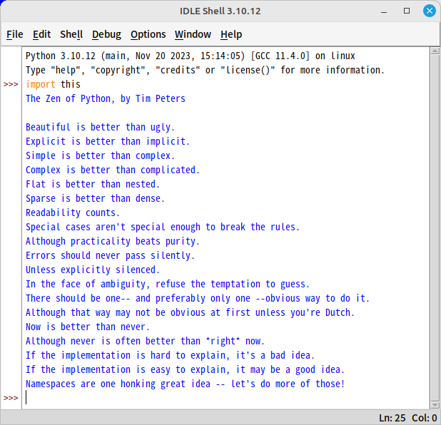Click 'Flat is better than nested.'
Screen dimensions: 441x425
[x=93, y=184]
